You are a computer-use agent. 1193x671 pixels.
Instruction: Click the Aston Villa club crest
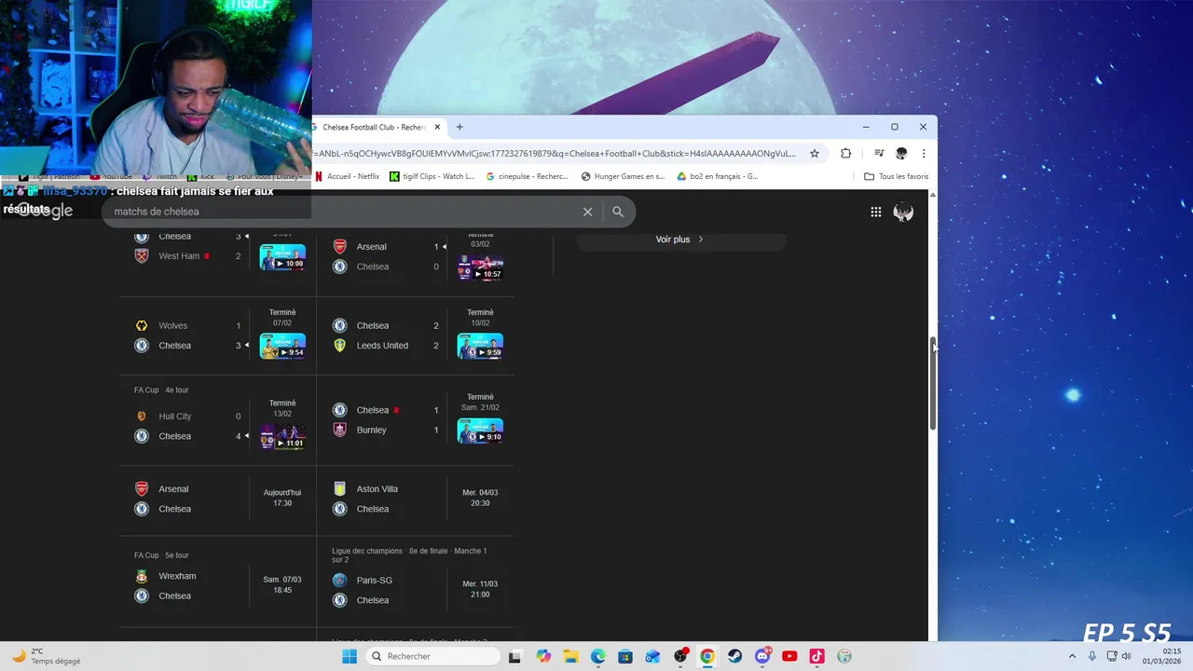tap(339, 489)
